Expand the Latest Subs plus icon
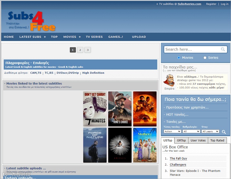Image resolution: width=231 pixels, height=179 pixels. pyautogui.click(x=45, y=37)
